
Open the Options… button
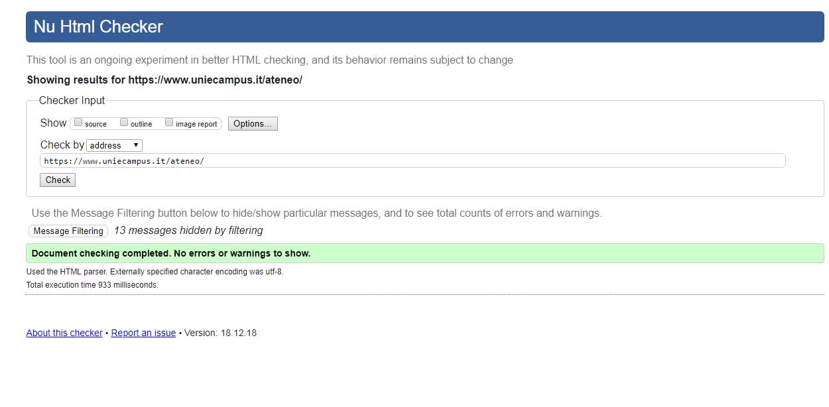tap(253, 124)
